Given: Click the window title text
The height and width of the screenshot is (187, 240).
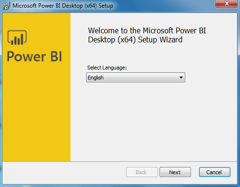Looking at the screenshot, I should 63,6.
